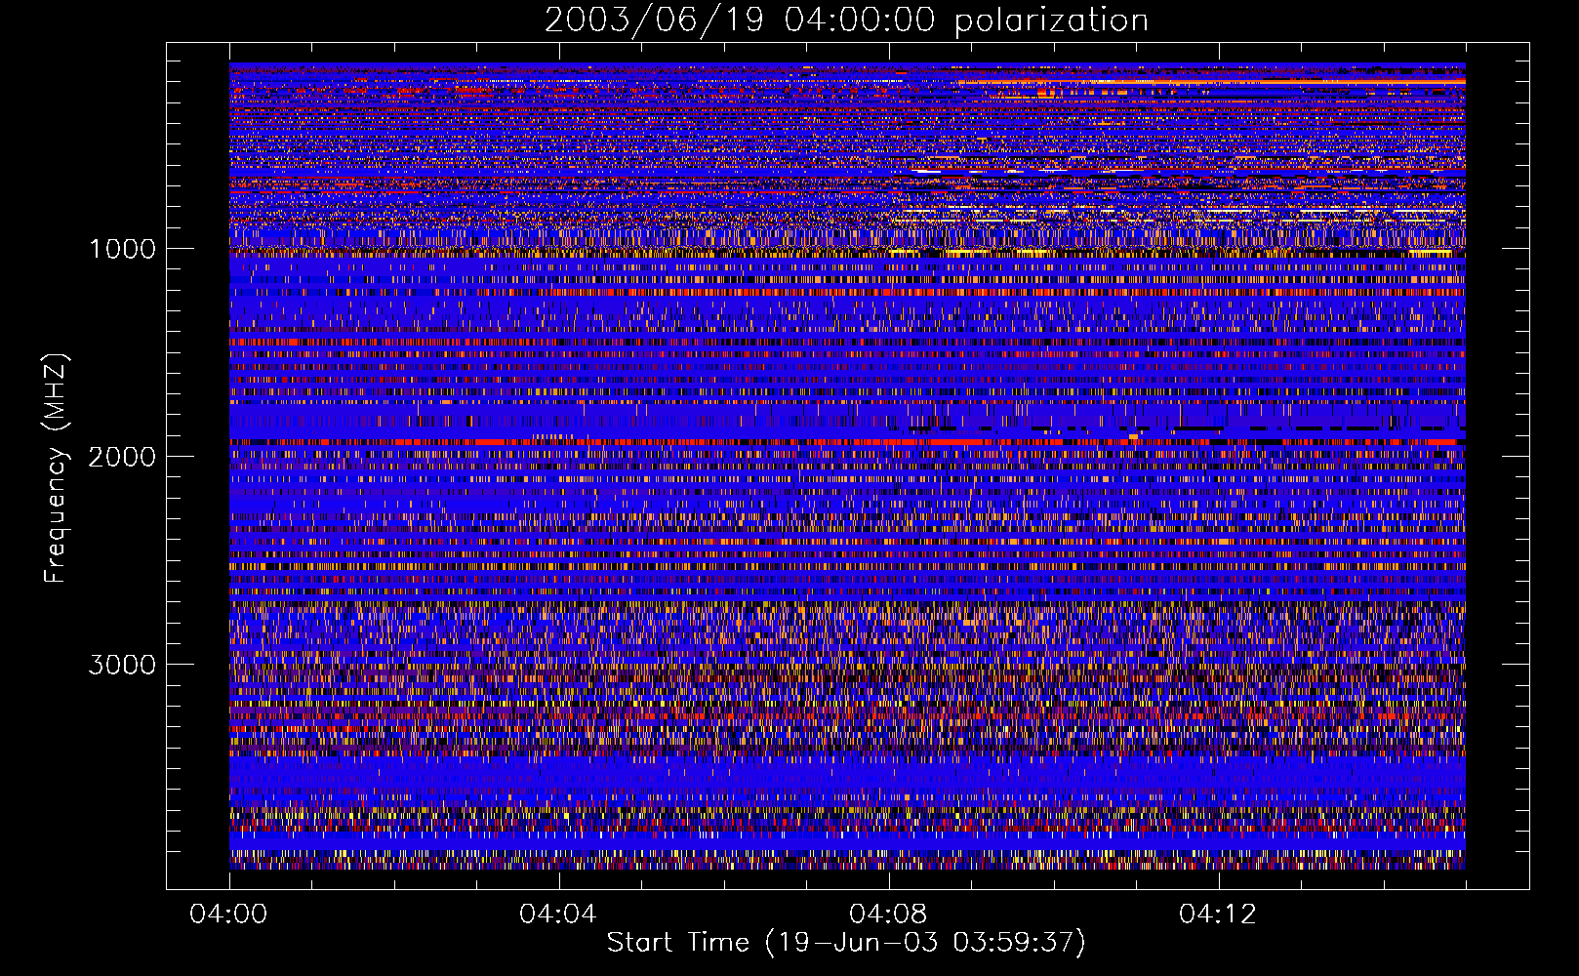Click the '04:00' time tick label
The image size is (1579, 976).
(x=228, y=914)
